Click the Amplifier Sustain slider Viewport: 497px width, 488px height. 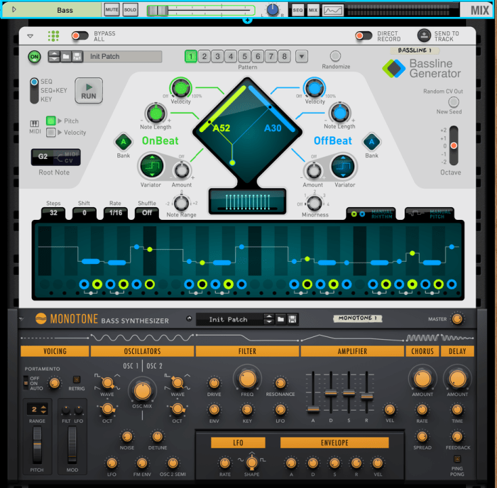coord(349,393)
